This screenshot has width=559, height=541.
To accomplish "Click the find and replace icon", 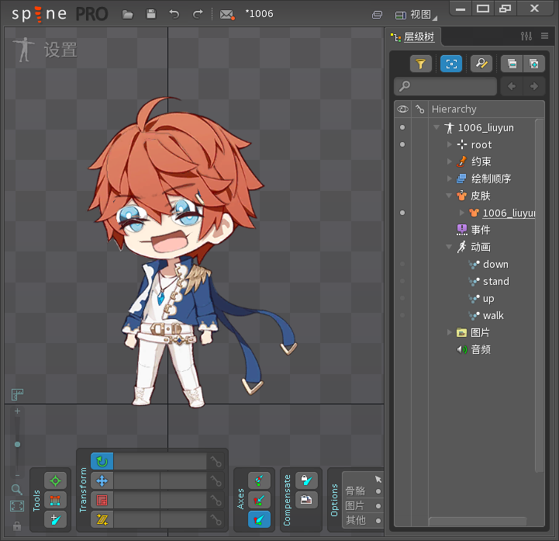I will point(481,64).
